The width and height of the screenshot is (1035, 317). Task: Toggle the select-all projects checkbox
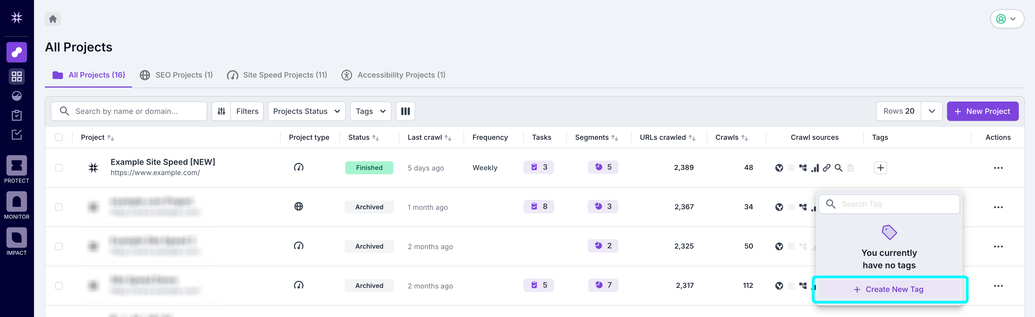tap(59, 137)
